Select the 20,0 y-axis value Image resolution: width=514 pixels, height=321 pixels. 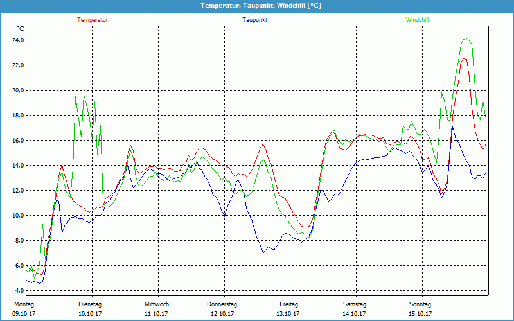18,91
